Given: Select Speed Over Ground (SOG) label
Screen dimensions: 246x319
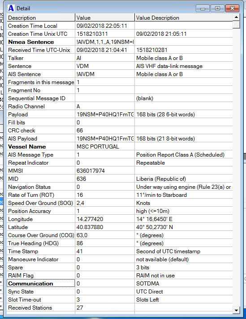Looking at the screenshot, I should click(x=41, y=203).
